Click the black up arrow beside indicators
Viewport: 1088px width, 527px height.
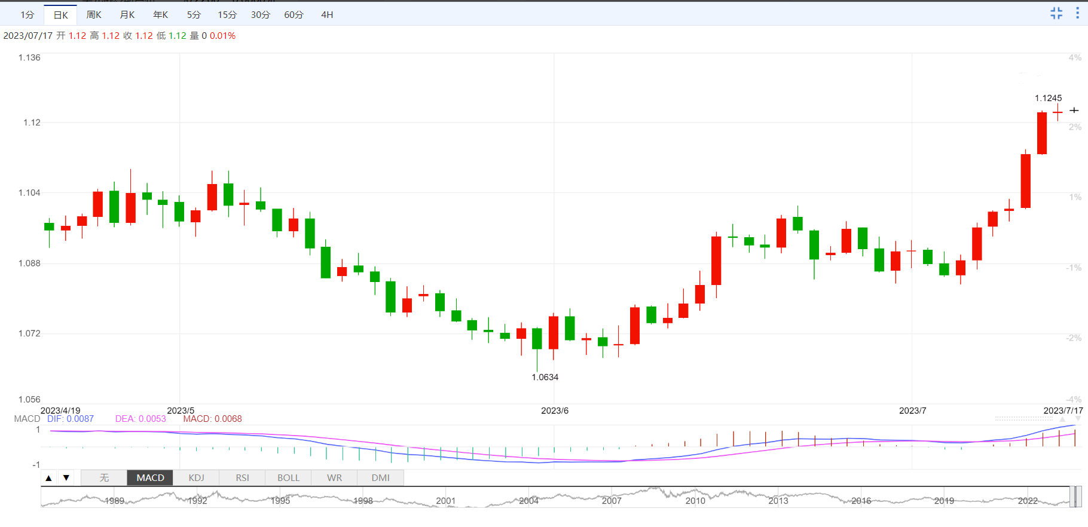[49, 477]
